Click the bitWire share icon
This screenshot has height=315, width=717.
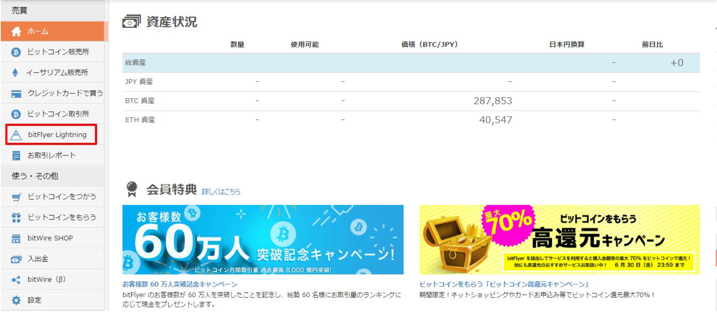16,280
